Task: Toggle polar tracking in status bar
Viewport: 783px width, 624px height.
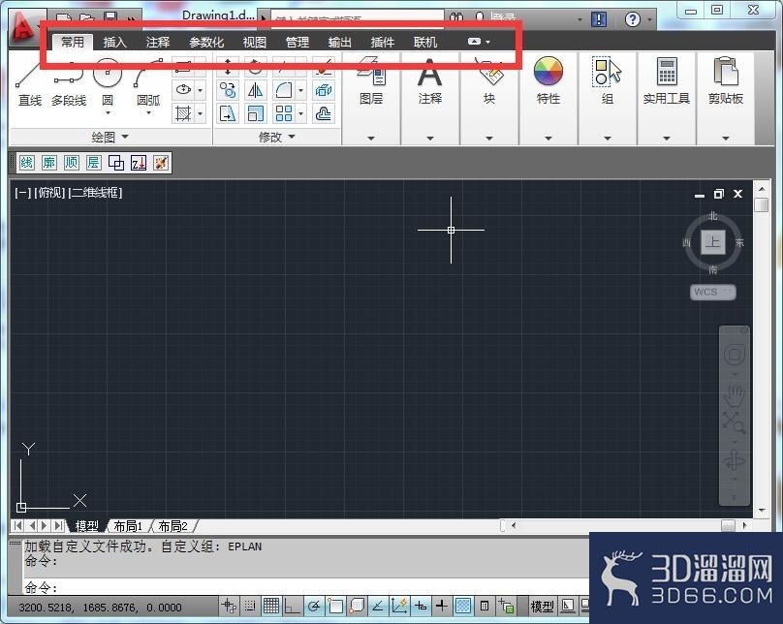Action: 314,606
